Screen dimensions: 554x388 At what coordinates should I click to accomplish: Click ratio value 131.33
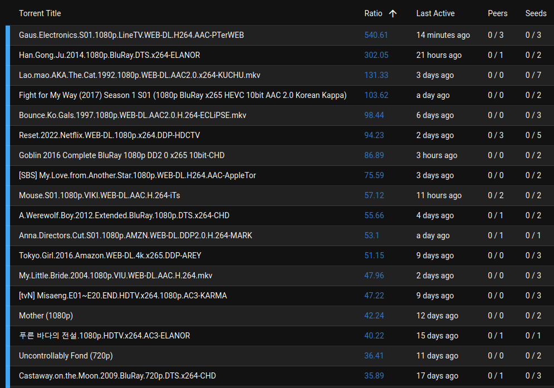pos(376,75)
